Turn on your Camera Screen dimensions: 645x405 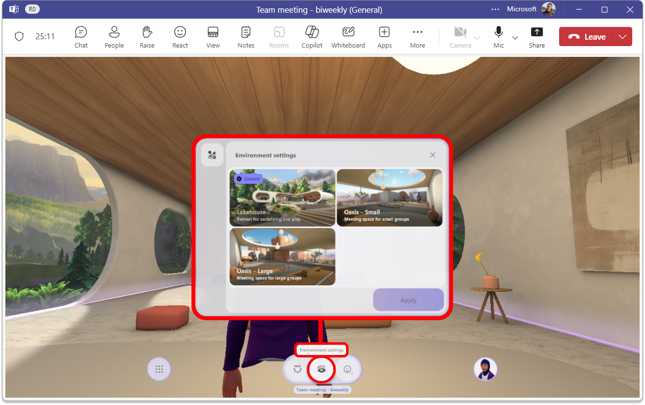[x=460, y=36]
